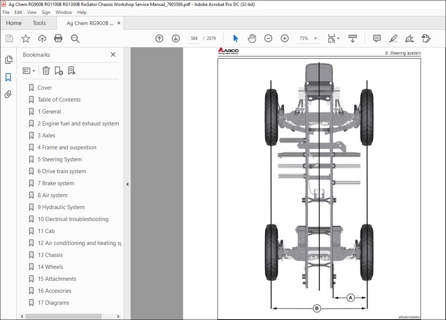
Task: Open 4 Frame and suspention bookmark
Action: (67, 147)
